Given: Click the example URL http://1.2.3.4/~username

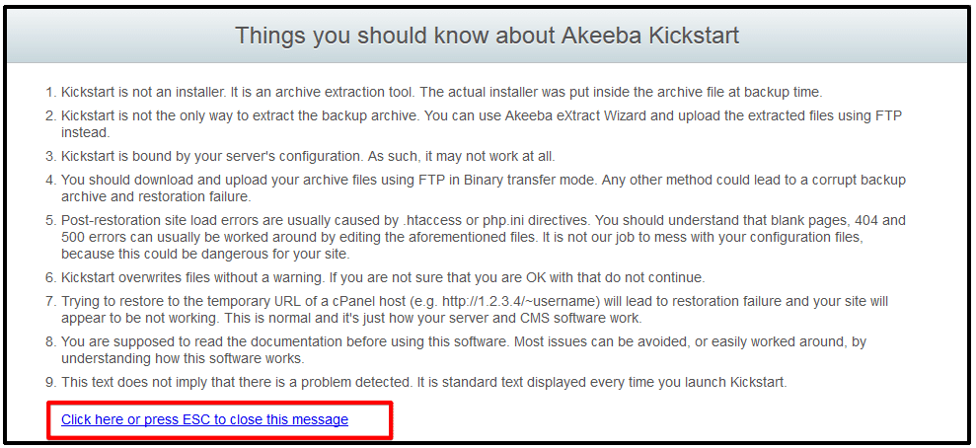Looking at the screenshot, I should (x=520, y=302).
